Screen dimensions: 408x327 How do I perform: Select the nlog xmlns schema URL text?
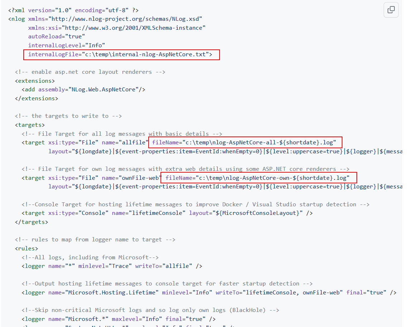(125, 19)
